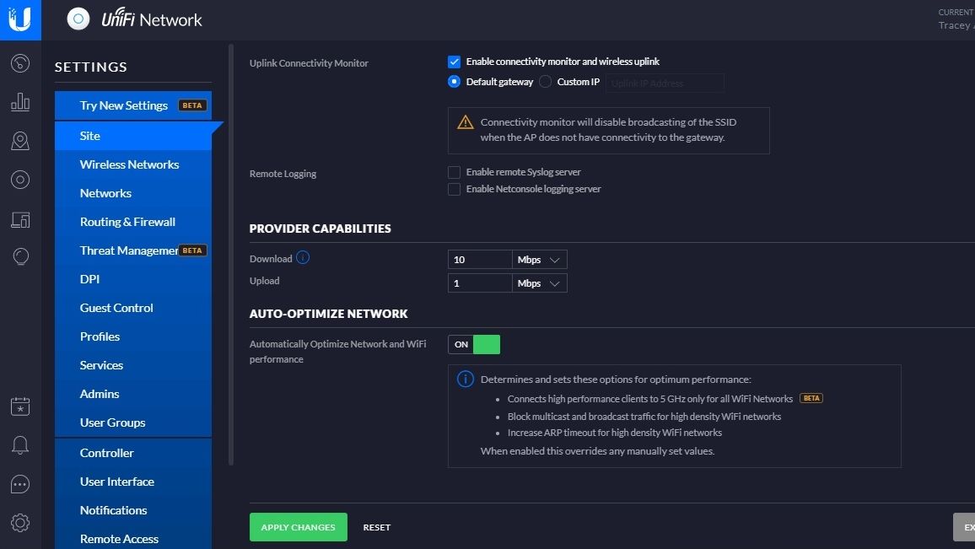This screenshot has height=549, width=975.
Task: Open the Map icon in sidebar
Action: coord(20,141)
